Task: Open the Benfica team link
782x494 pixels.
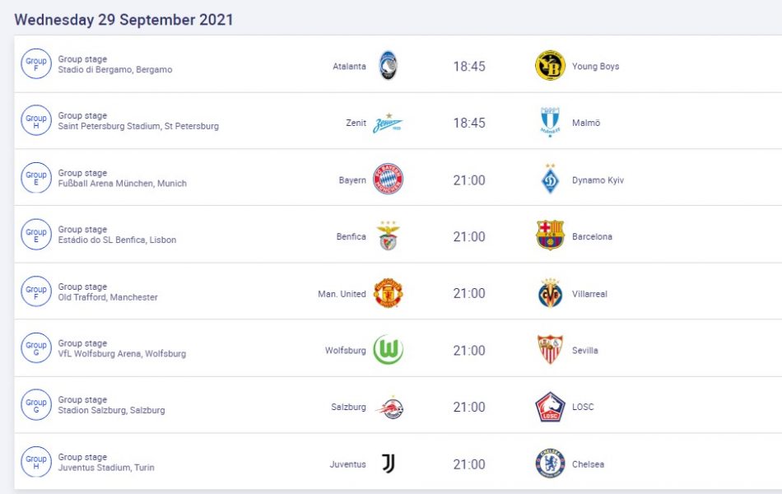Action: [351, 236]
